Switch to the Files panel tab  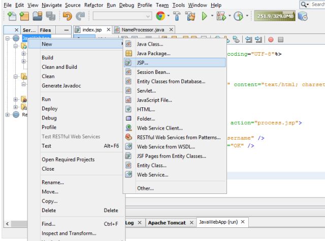[45, 30]
